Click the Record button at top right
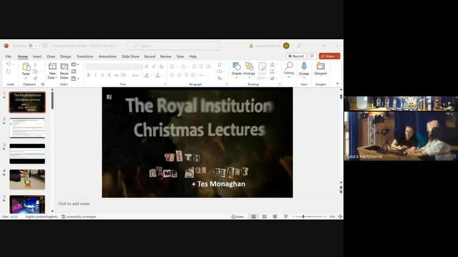458x257 pixels. [x=296, y=56]
